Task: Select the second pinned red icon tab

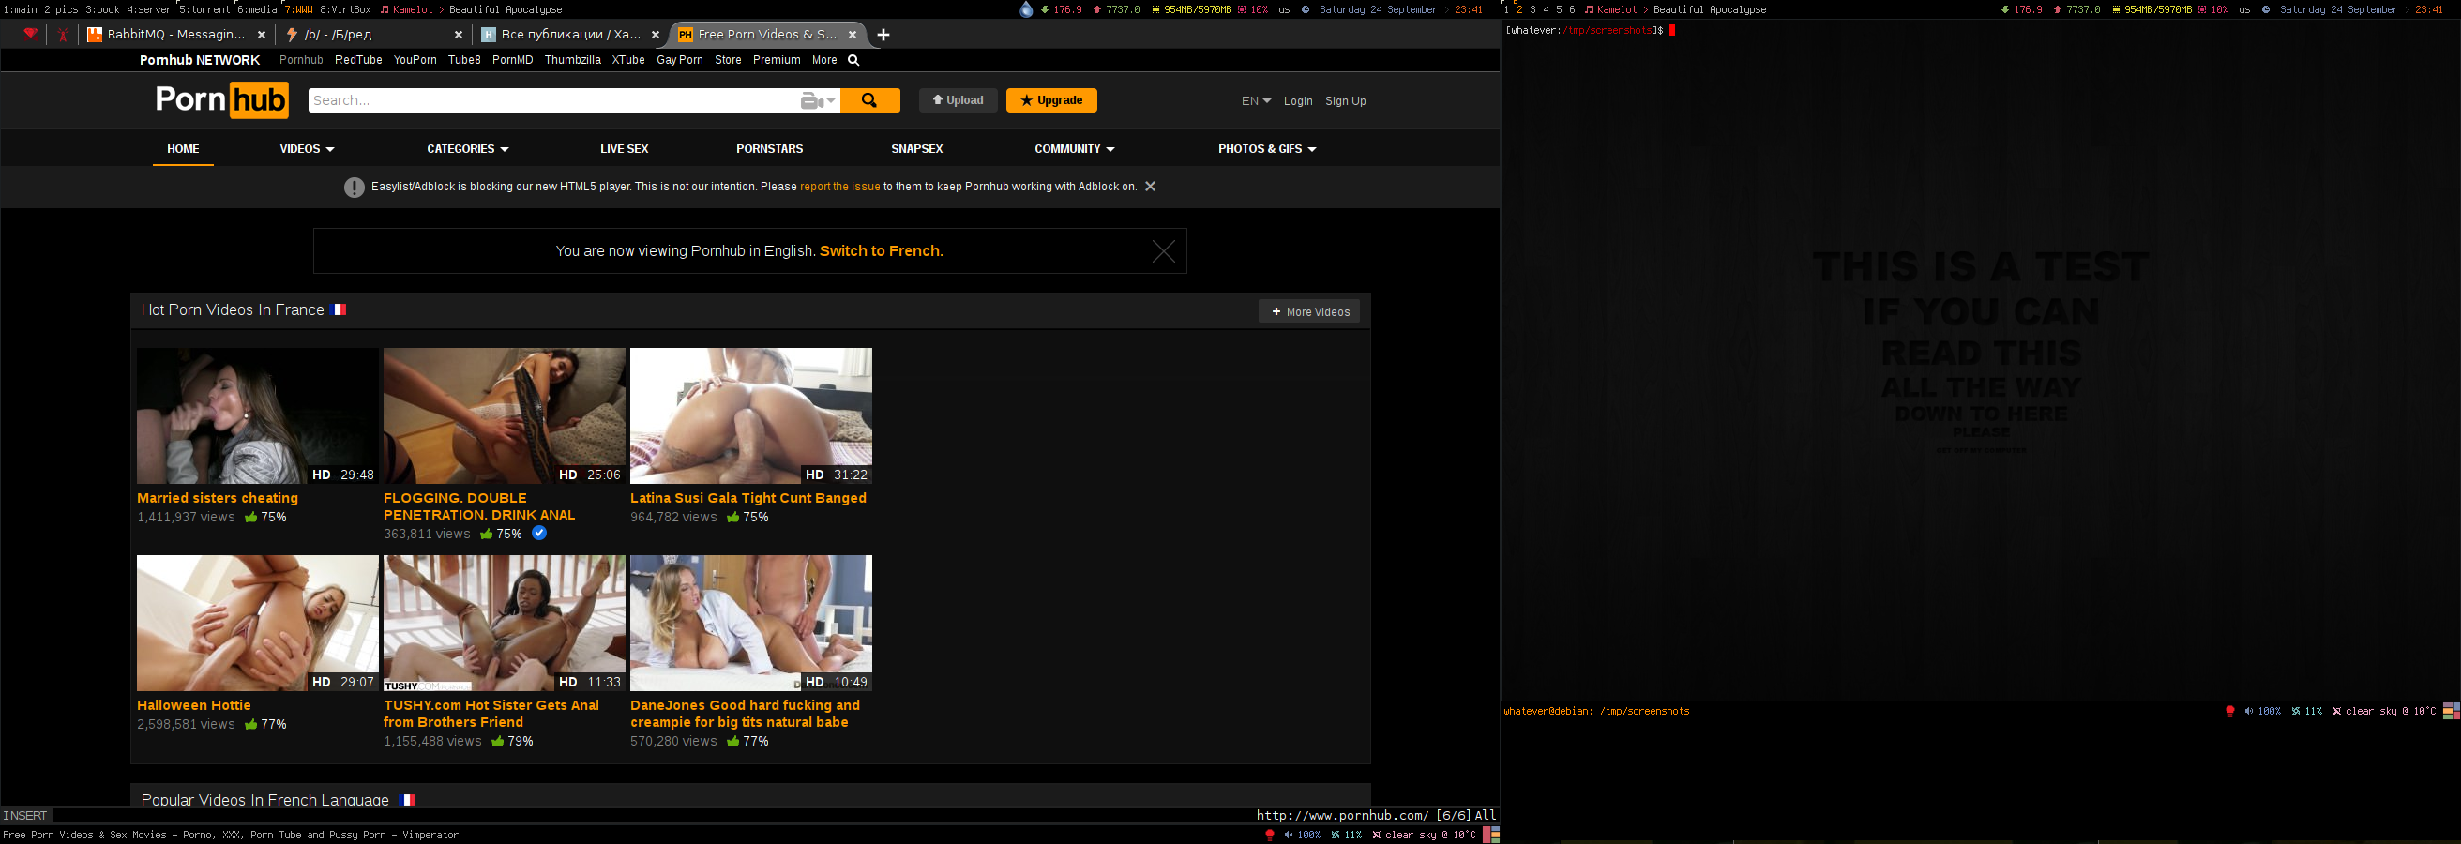Action: click(63, 35)
